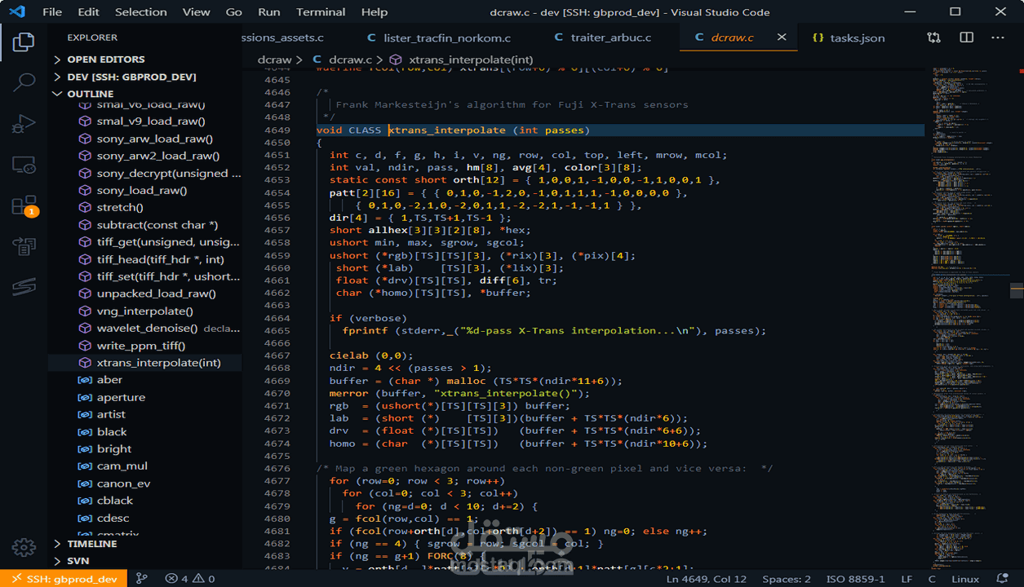Expand the OPEN EDITORS section
Viewport: 1024px width, 587px height.
(105, 60)
